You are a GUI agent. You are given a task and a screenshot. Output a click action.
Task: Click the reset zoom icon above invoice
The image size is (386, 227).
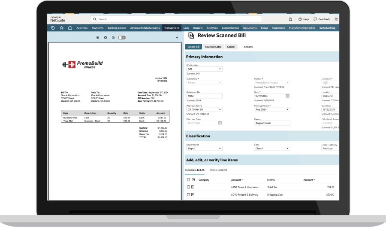(x=106, y=38)
